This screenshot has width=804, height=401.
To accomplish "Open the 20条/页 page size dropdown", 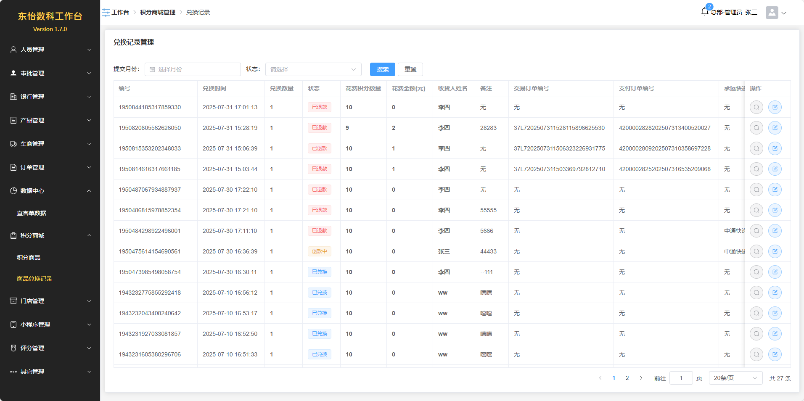I will [735, 378].
